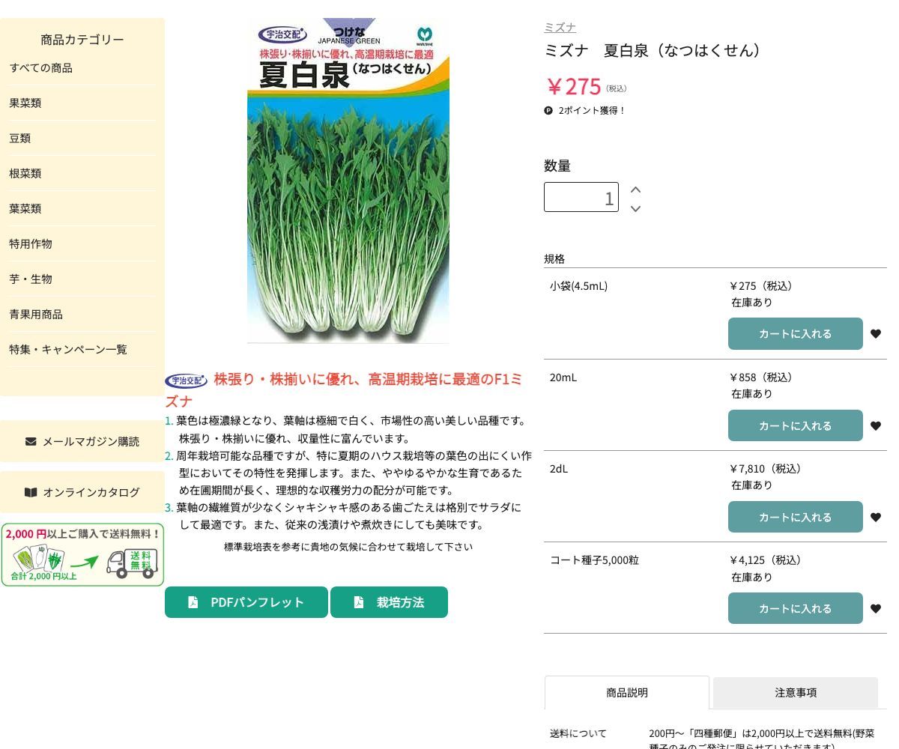
Task: Toggle the heart for the 20mL variant
Action: pyautogui.click(x=875, y=426)
